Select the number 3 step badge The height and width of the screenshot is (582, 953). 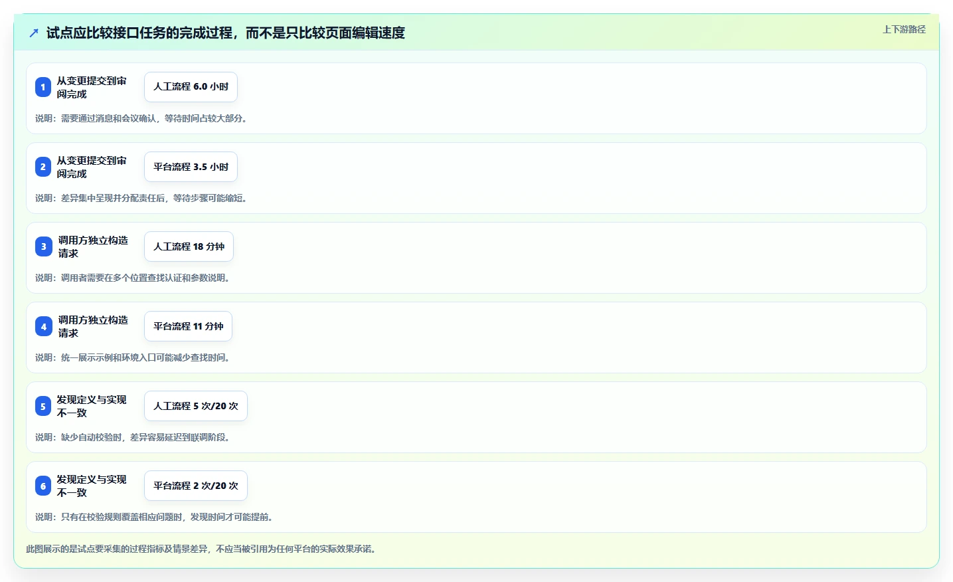[43, 246]
